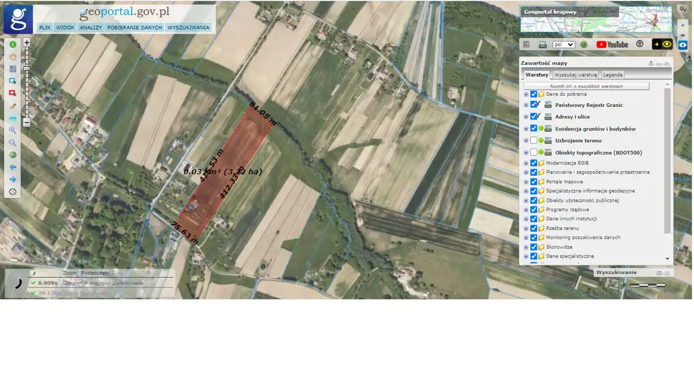Open the ANALIZY menu
The image size is (694, 391).
pos(91,28)
